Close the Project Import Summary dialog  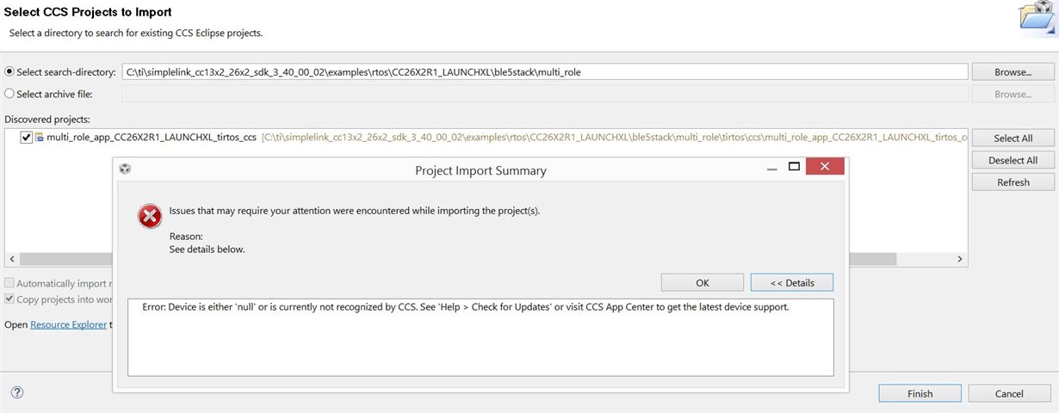[x=825, y=167]
